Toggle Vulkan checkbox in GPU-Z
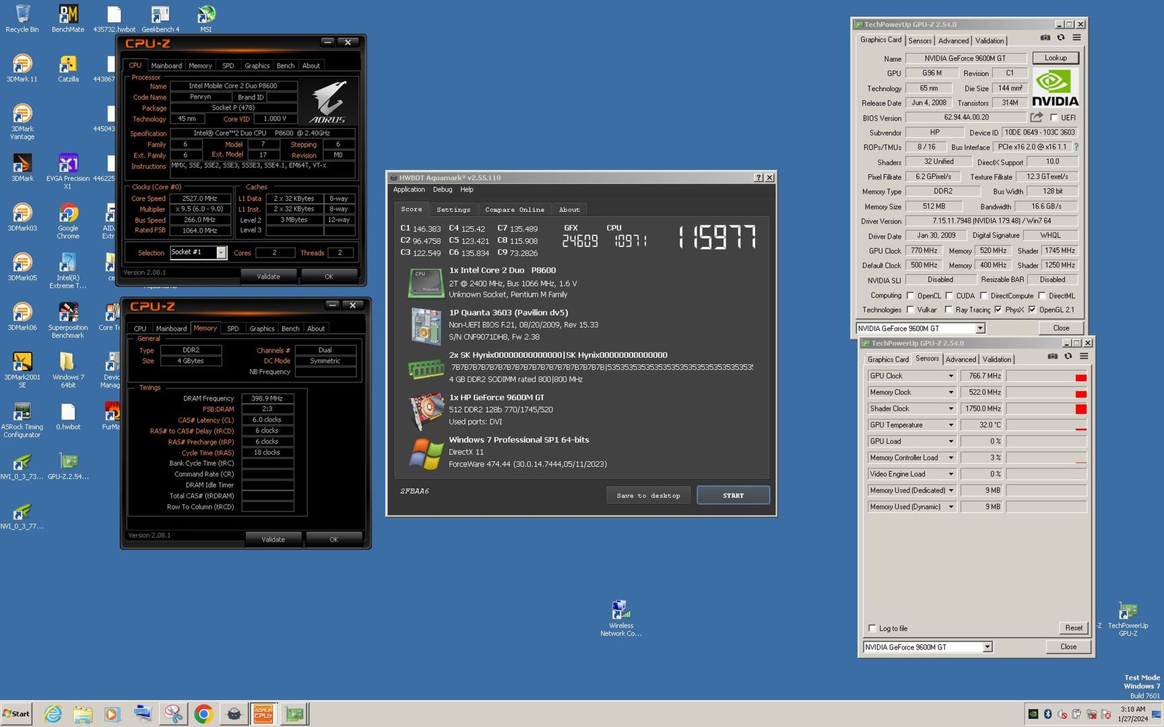The height and width of the screenshot is (727, 1164). pos(910,310)
